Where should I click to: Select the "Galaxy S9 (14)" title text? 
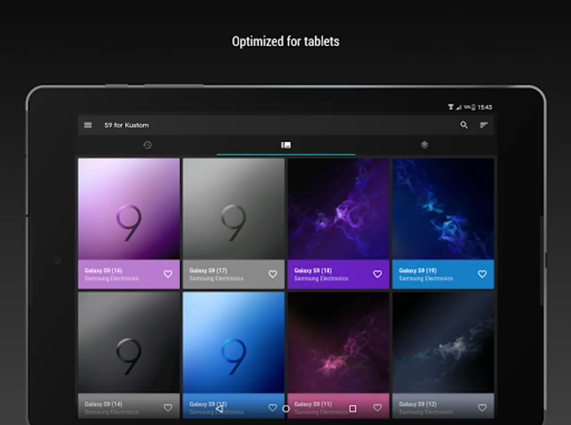point(103,404)
